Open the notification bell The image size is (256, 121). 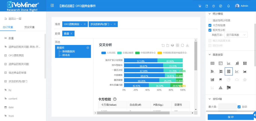[228, 6]
